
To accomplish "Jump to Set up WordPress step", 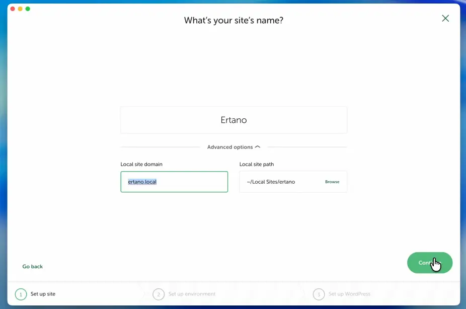I will [x=349, y=294].
